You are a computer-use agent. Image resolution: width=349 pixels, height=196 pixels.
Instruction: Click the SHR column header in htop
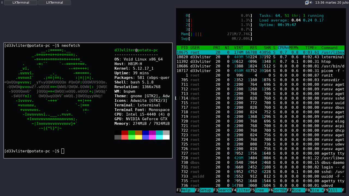(x=267, y=48)
